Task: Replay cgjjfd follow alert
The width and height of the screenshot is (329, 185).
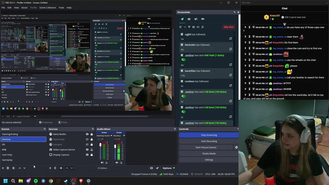Action: (231, 39)
